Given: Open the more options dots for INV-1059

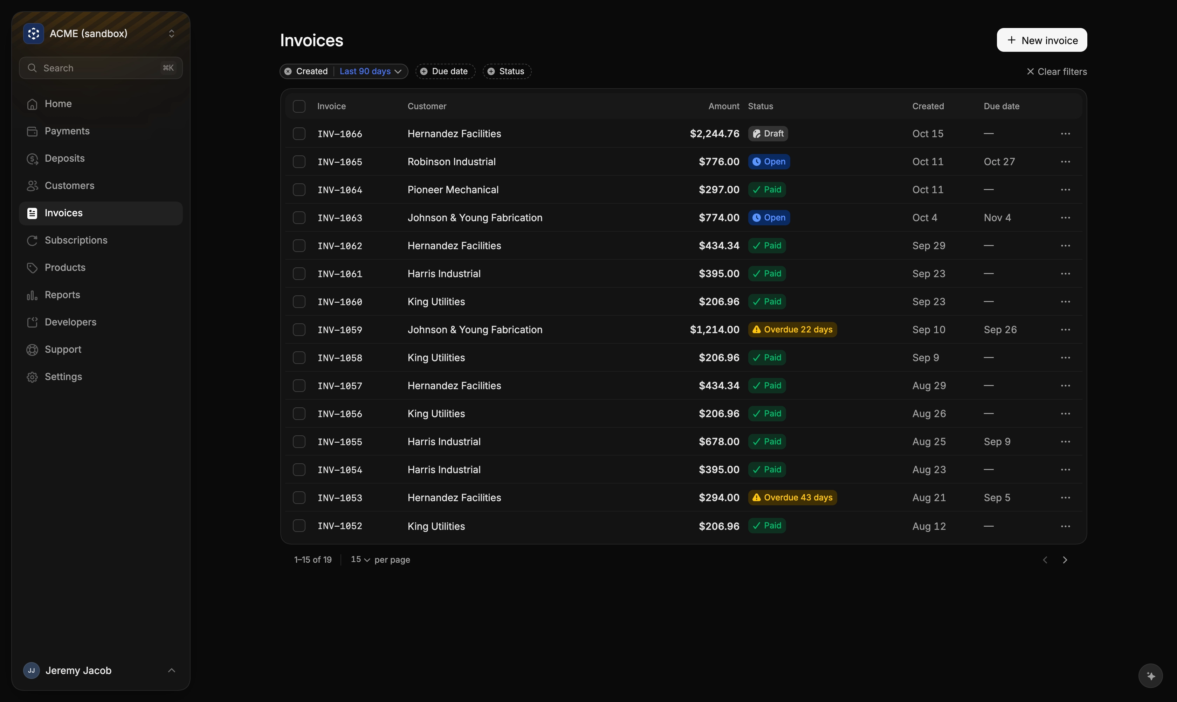Looking at the screenshot, I should point(1065,330).
